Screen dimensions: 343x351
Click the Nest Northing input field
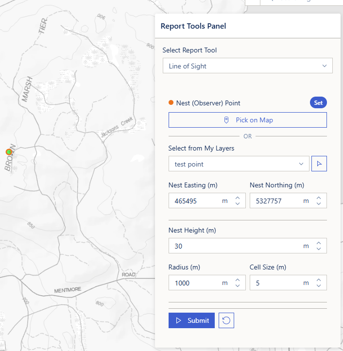pos(288,201)
